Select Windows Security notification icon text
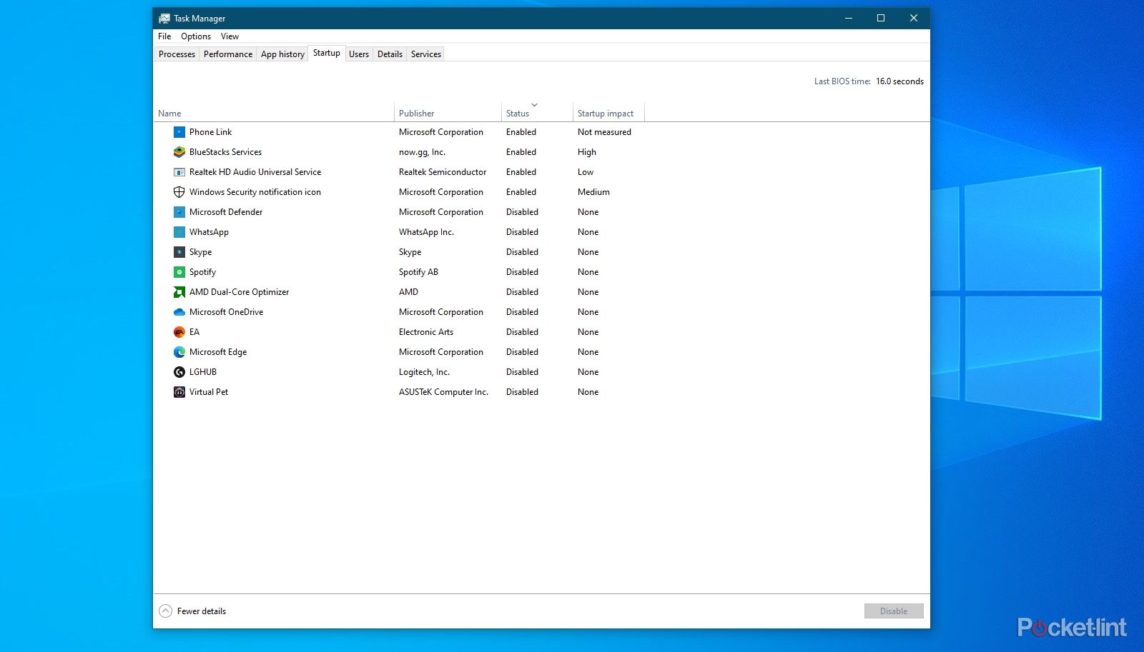Viewport: 1144px width, 652px height. 255,192
